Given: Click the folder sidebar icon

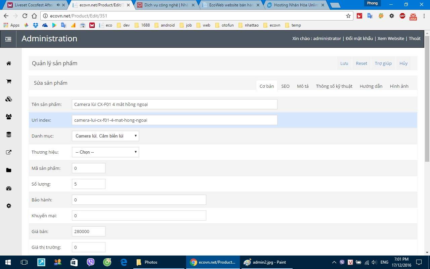Looking at the screenshot, I should pyautogui.click(x=9, y=170).
